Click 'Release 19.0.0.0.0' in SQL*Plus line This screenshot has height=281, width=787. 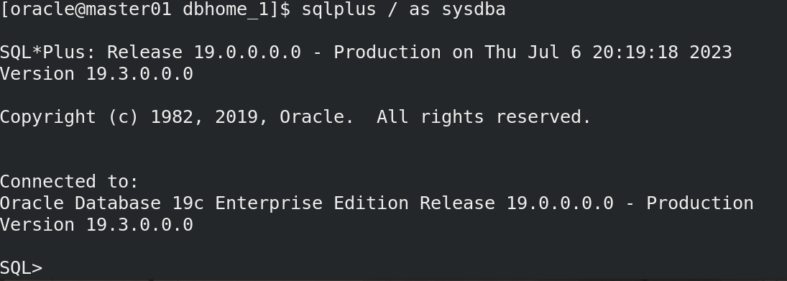click(x=204, y=52)
